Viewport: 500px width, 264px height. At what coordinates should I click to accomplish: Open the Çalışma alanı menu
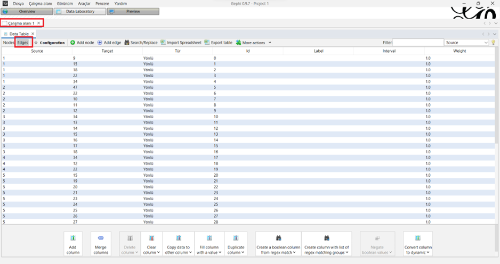tap(40, 4)
